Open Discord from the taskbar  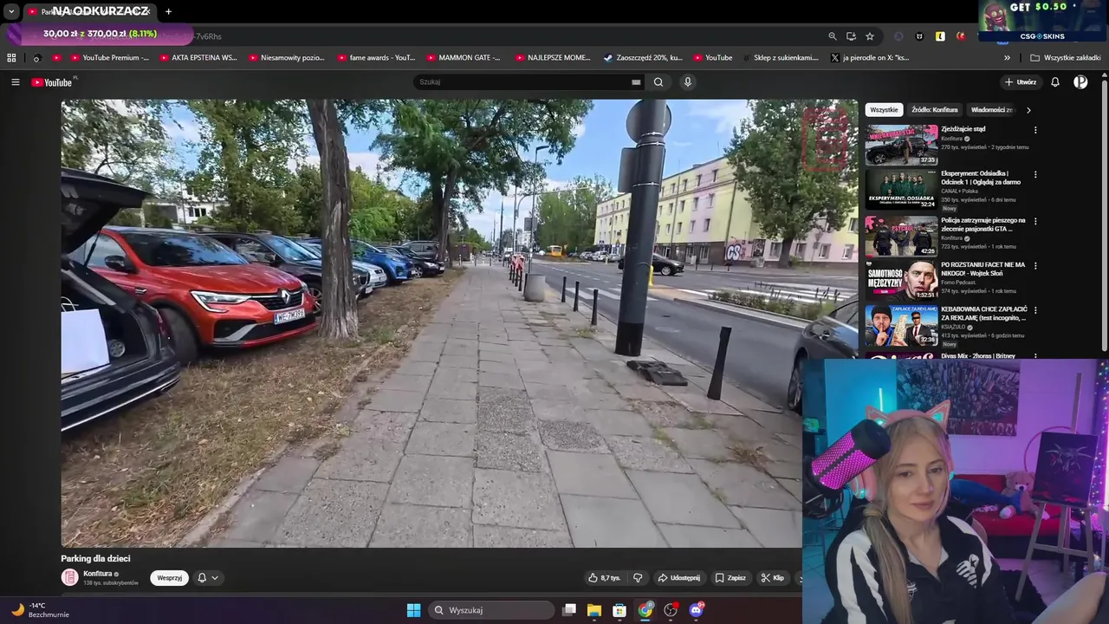[x=696, y=610]
